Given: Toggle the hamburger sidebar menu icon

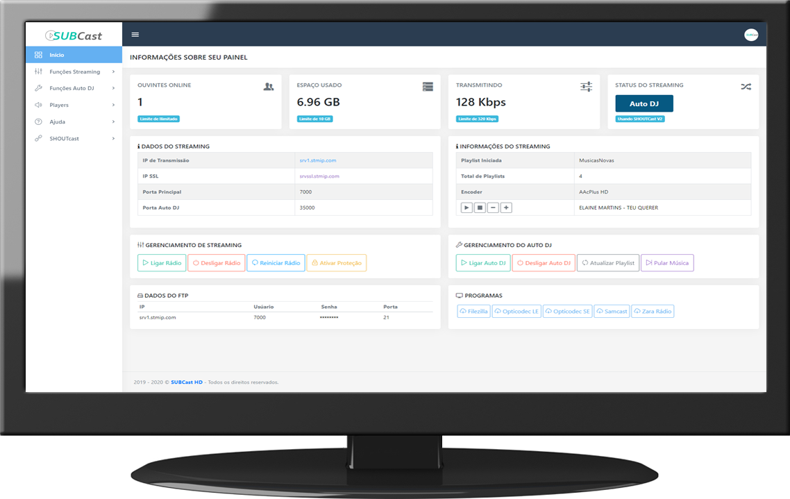Looking at the screenshot, I should pyautogui.click(x=135, y=35).
